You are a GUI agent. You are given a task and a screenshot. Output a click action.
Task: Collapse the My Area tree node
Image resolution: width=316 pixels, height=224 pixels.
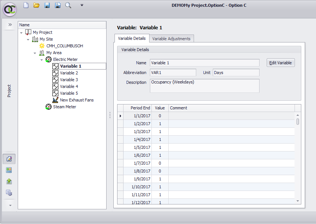coord(35,53)
